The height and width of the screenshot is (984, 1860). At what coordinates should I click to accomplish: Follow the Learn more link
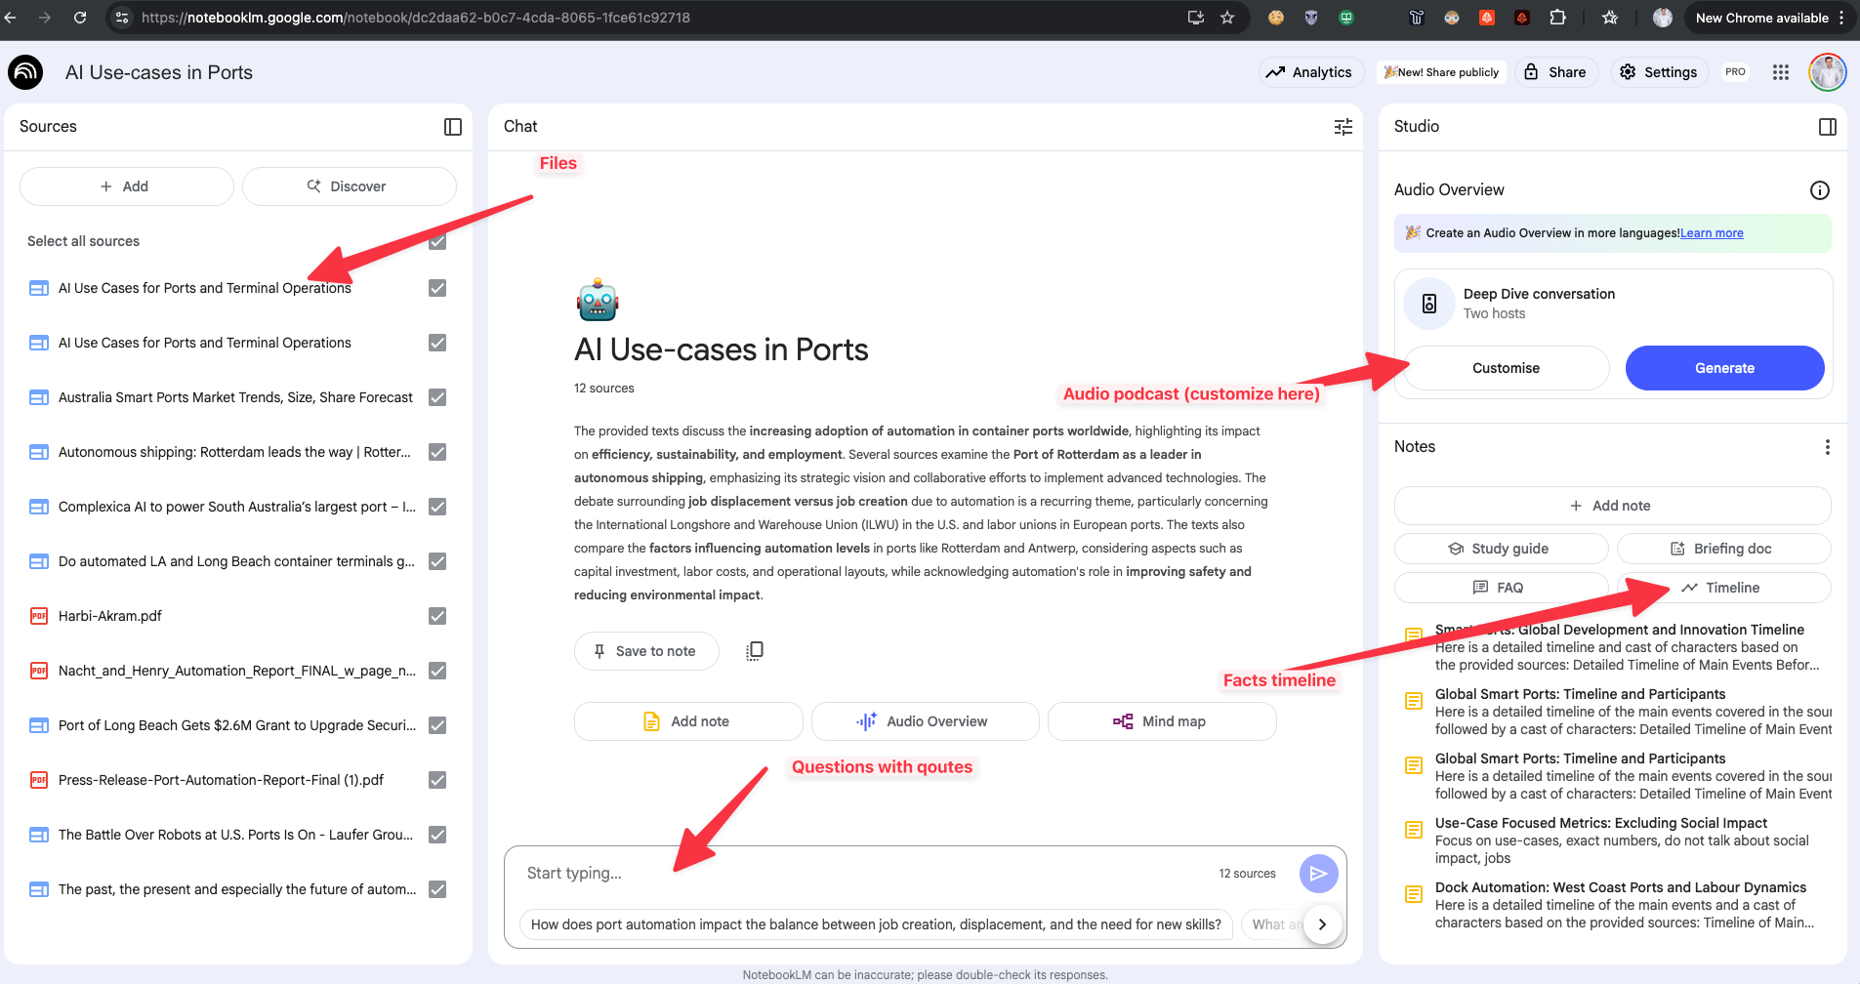1712,233
